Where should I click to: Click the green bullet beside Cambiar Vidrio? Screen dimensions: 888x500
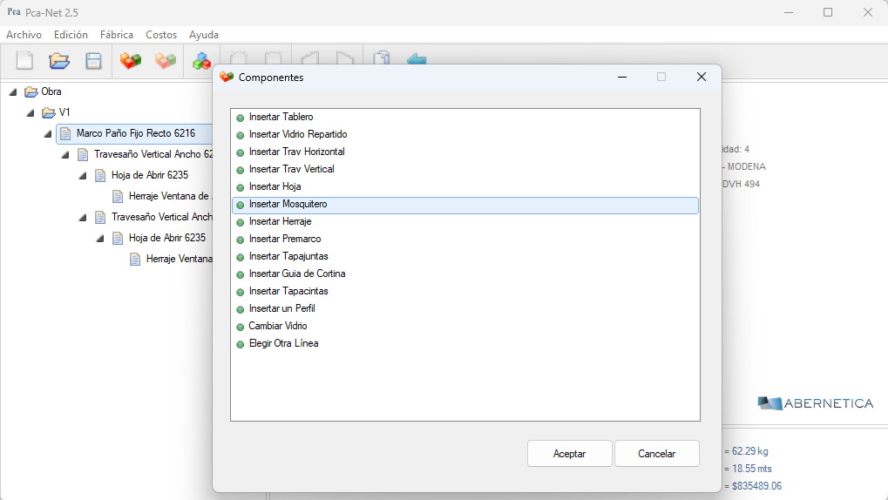pos(241,327)
